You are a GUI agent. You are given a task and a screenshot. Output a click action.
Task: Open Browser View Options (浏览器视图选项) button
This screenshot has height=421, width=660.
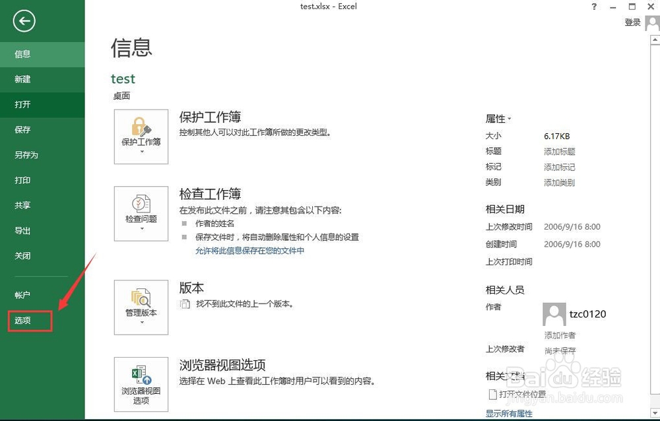[141, 384]
